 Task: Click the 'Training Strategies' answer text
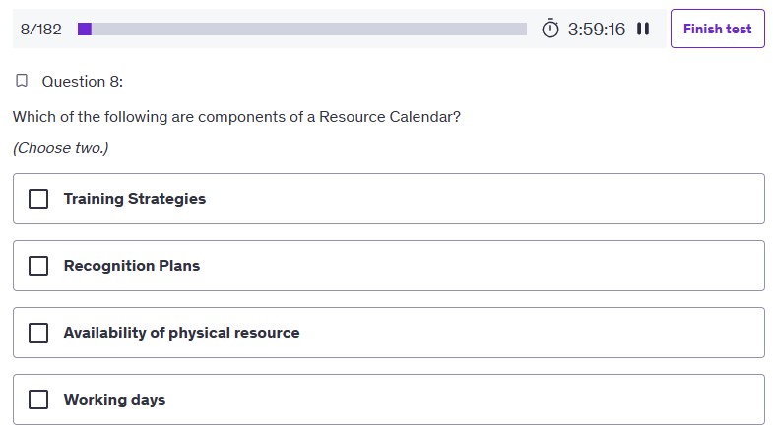tap(135, 199)
